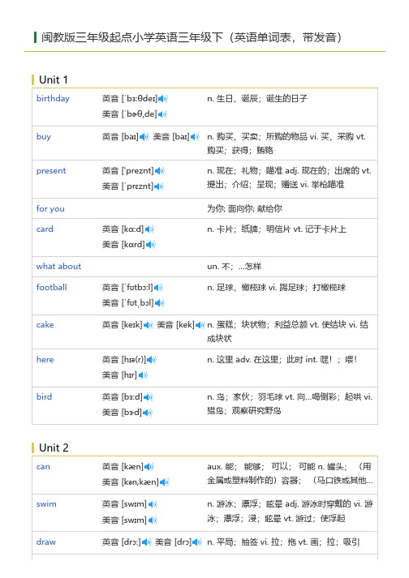Select the Unit 2 section heading
409x578 pixels.
[54, 447]
